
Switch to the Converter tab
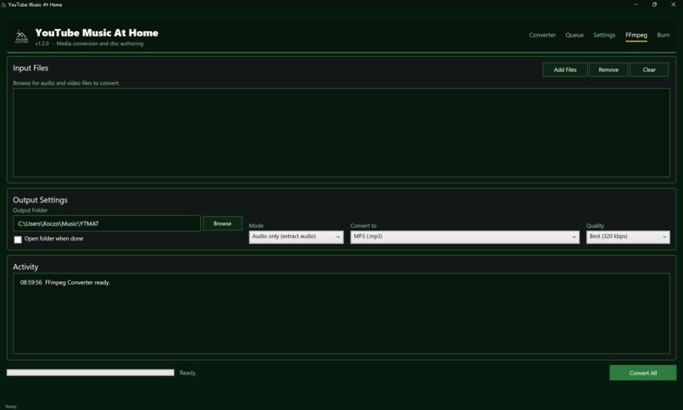click(542, 35)
